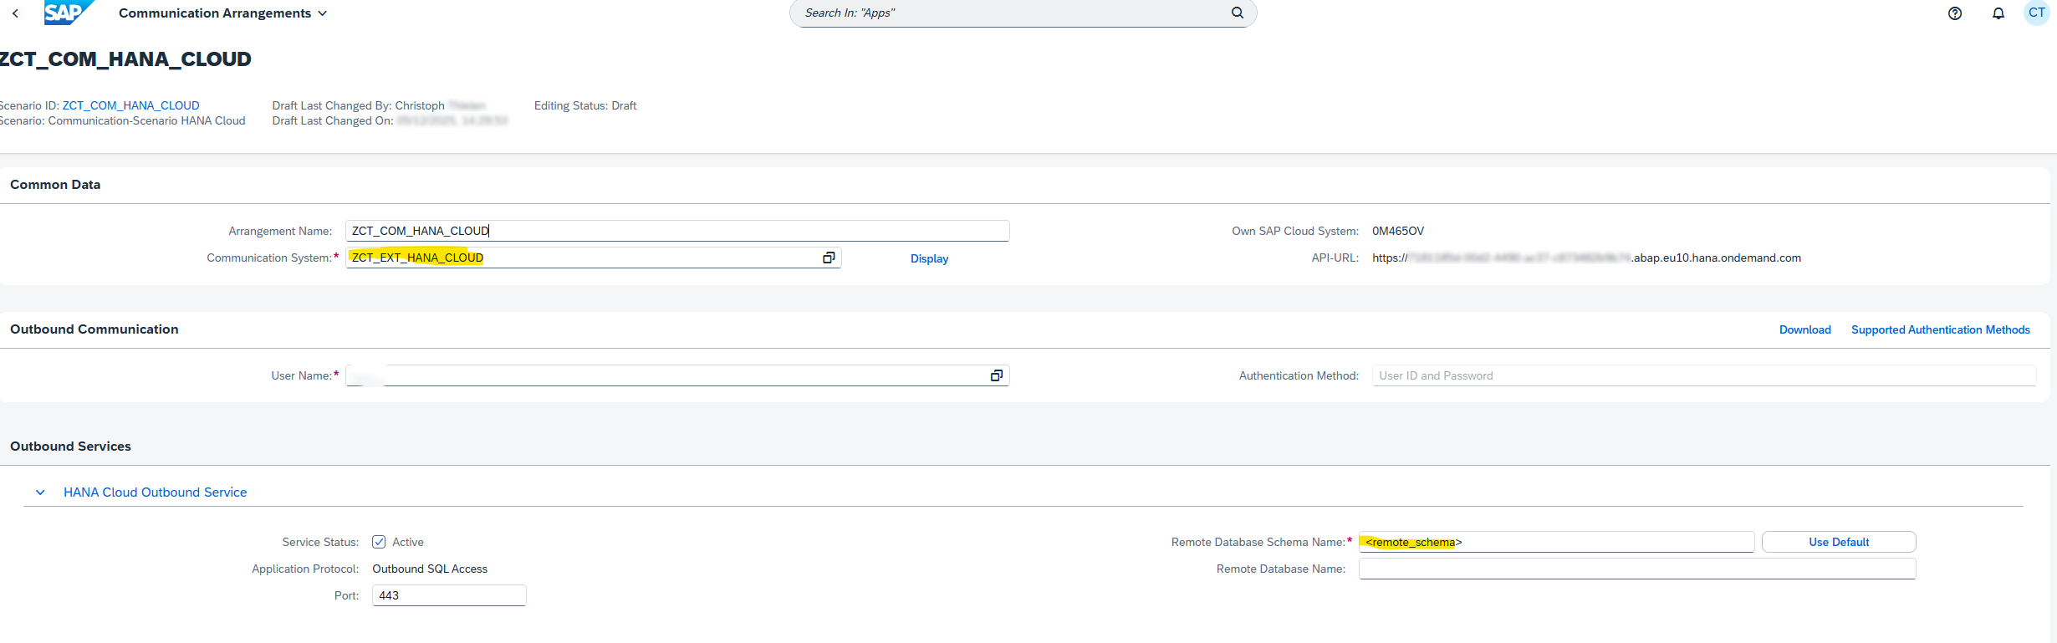Select the Outbound Services section header
The image size is (2057, 643).
[x=70, y=447]
